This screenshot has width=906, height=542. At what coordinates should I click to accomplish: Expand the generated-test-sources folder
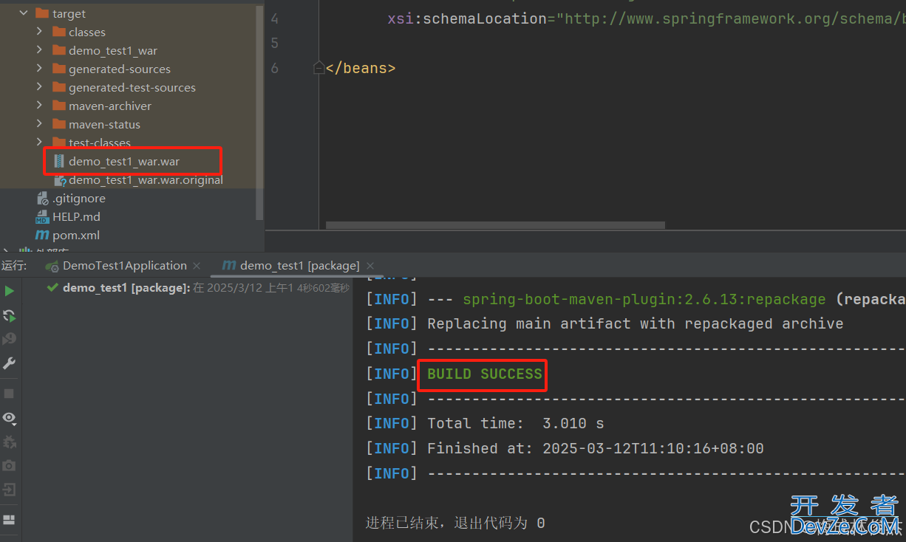(x=39, y=87)
